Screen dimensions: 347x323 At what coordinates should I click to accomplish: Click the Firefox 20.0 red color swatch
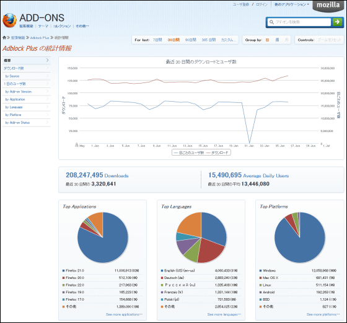click(63, 278)
